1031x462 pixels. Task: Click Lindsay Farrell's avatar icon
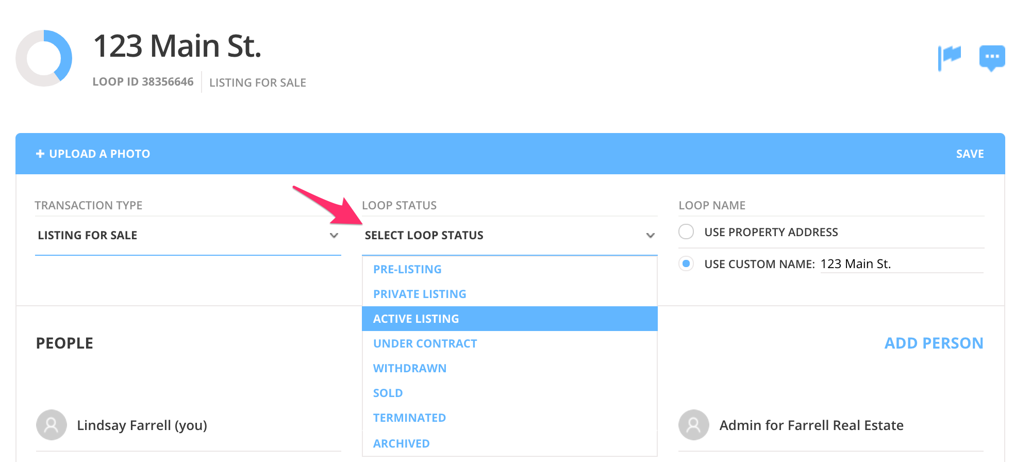(x=51, y=425)
